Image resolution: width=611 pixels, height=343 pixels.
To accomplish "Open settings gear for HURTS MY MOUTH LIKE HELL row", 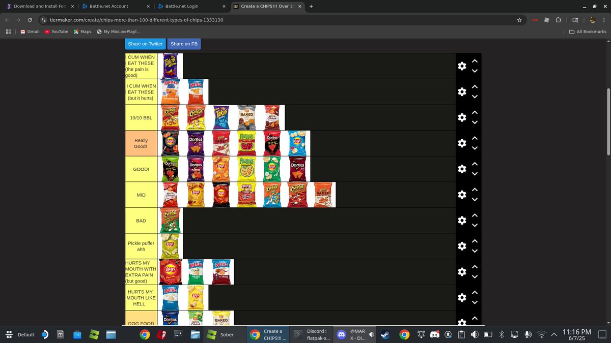I will [x=462, y=298].
